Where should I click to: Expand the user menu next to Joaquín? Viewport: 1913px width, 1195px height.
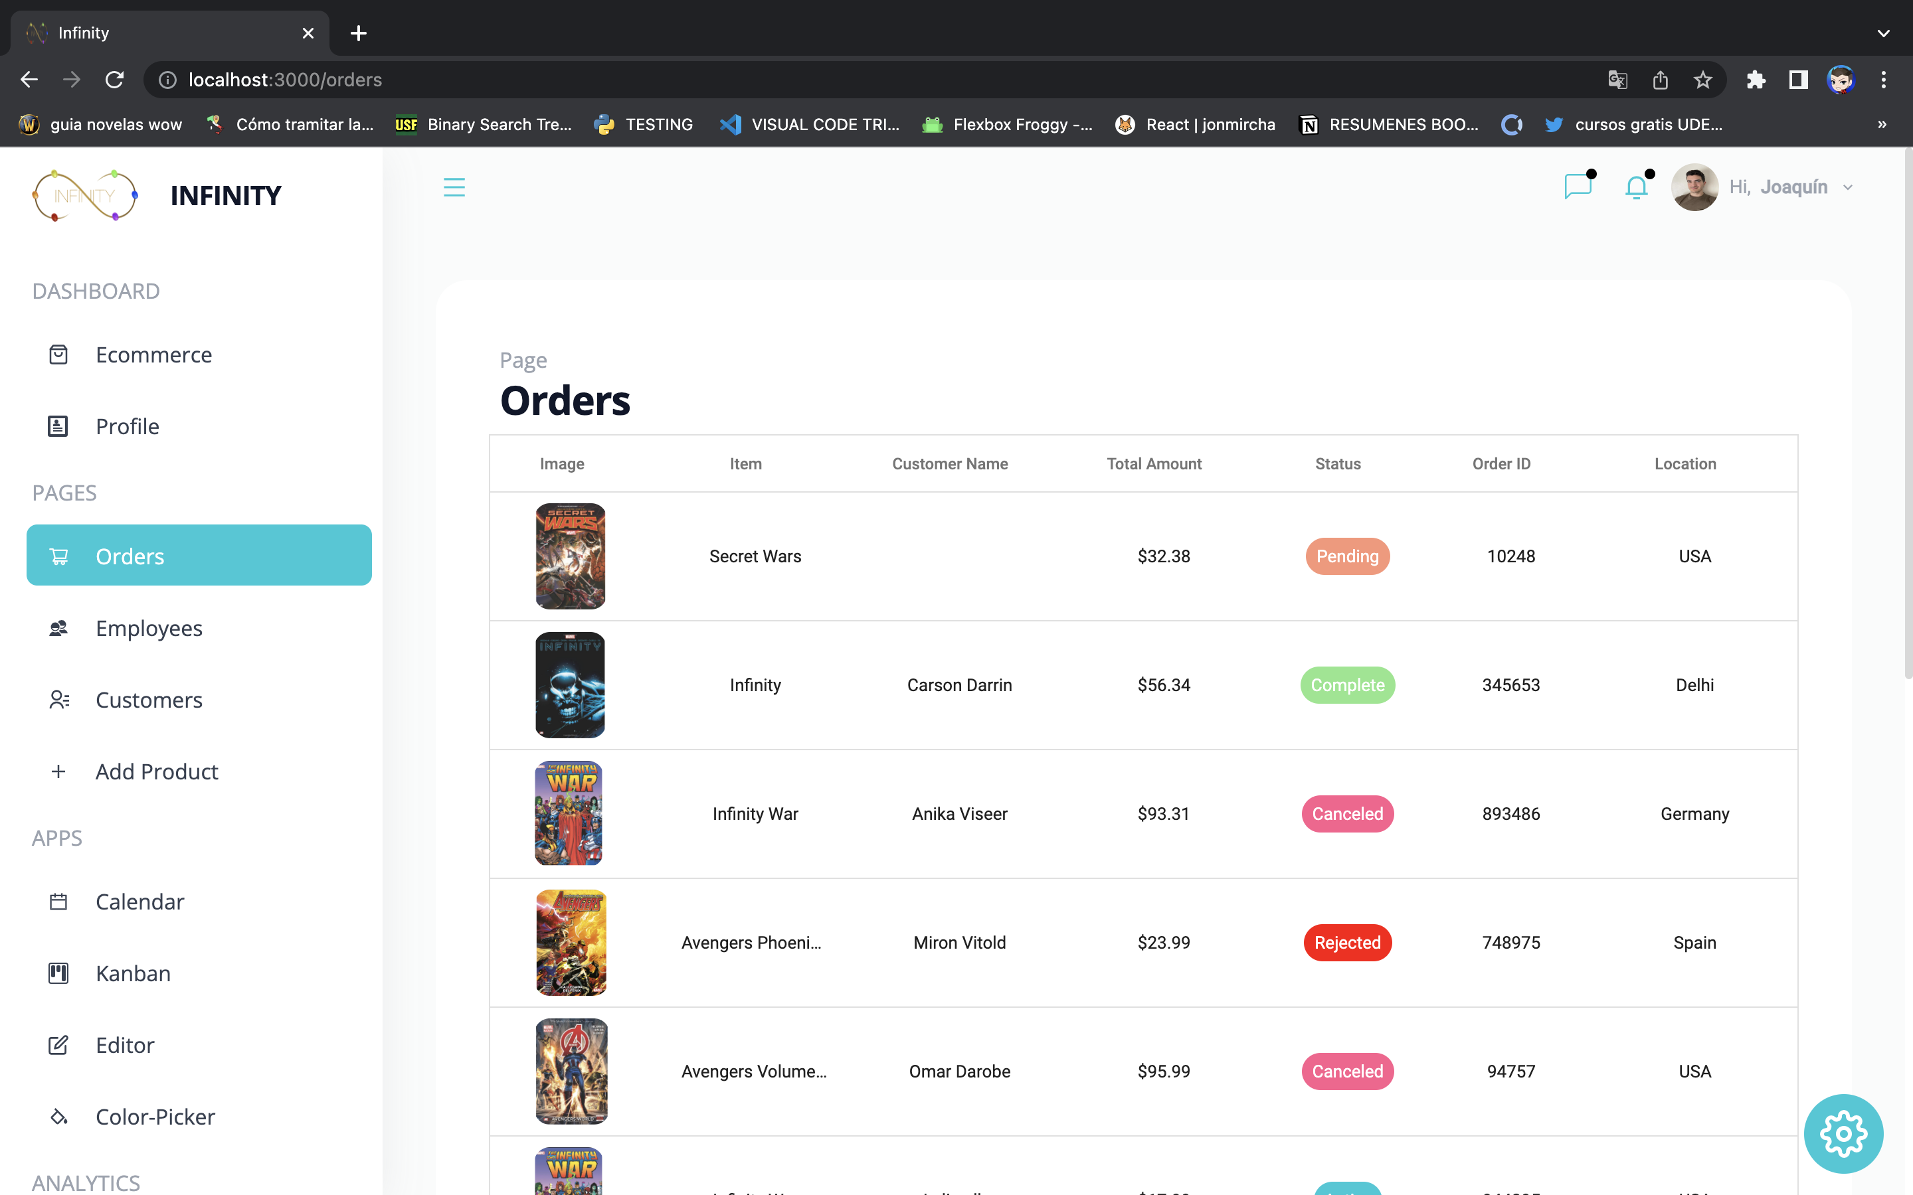1847,187
